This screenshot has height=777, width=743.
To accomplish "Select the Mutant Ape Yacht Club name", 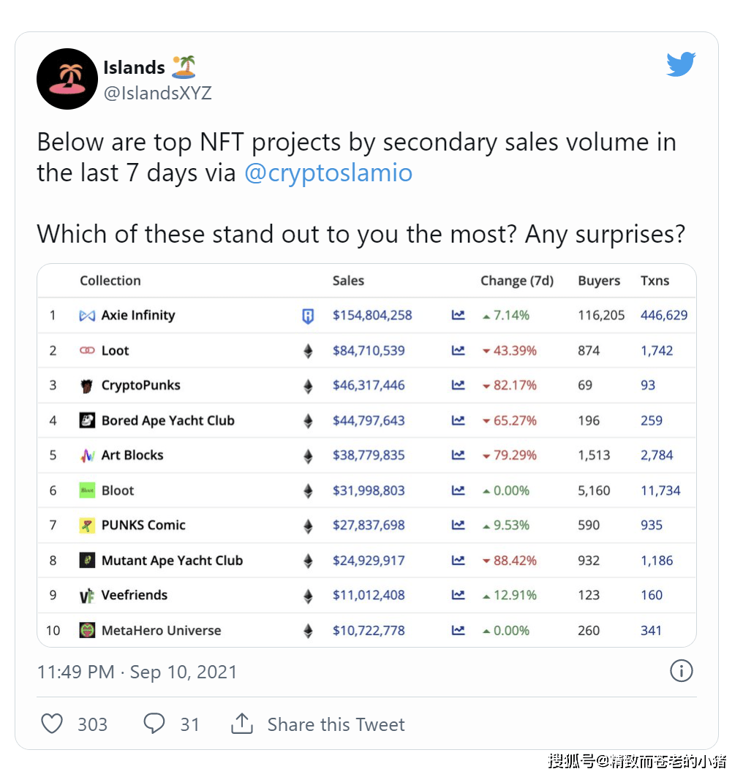I will (x=172, y=561).
